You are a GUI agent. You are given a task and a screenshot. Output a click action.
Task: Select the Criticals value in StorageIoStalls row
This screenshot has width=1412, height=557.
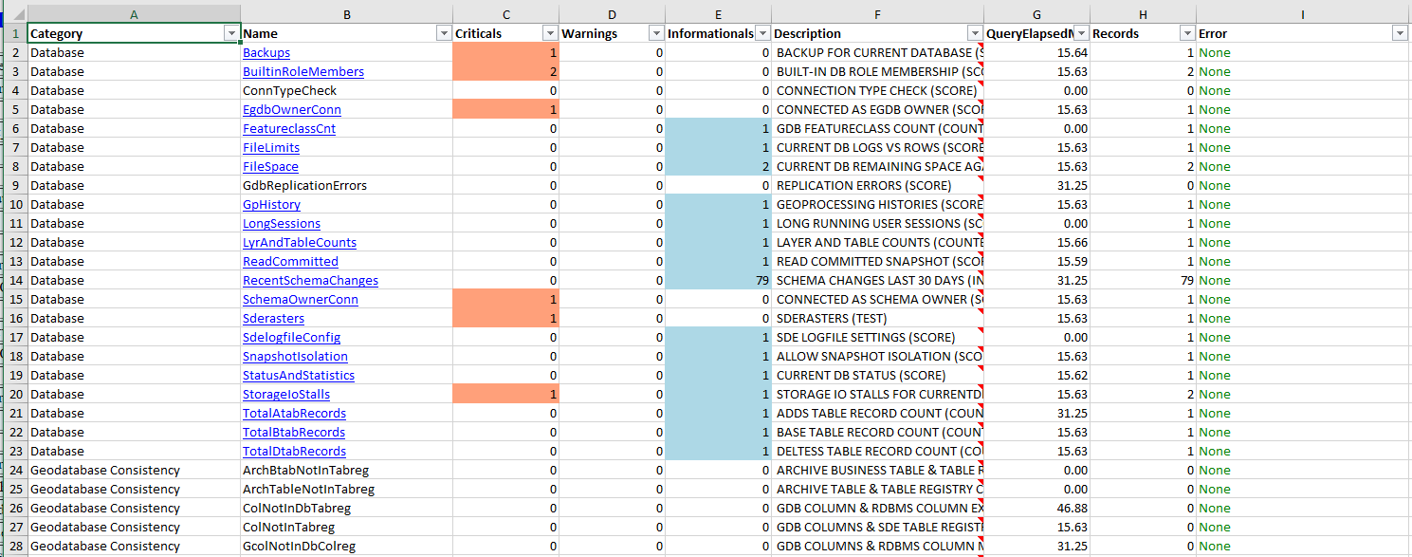506,394
